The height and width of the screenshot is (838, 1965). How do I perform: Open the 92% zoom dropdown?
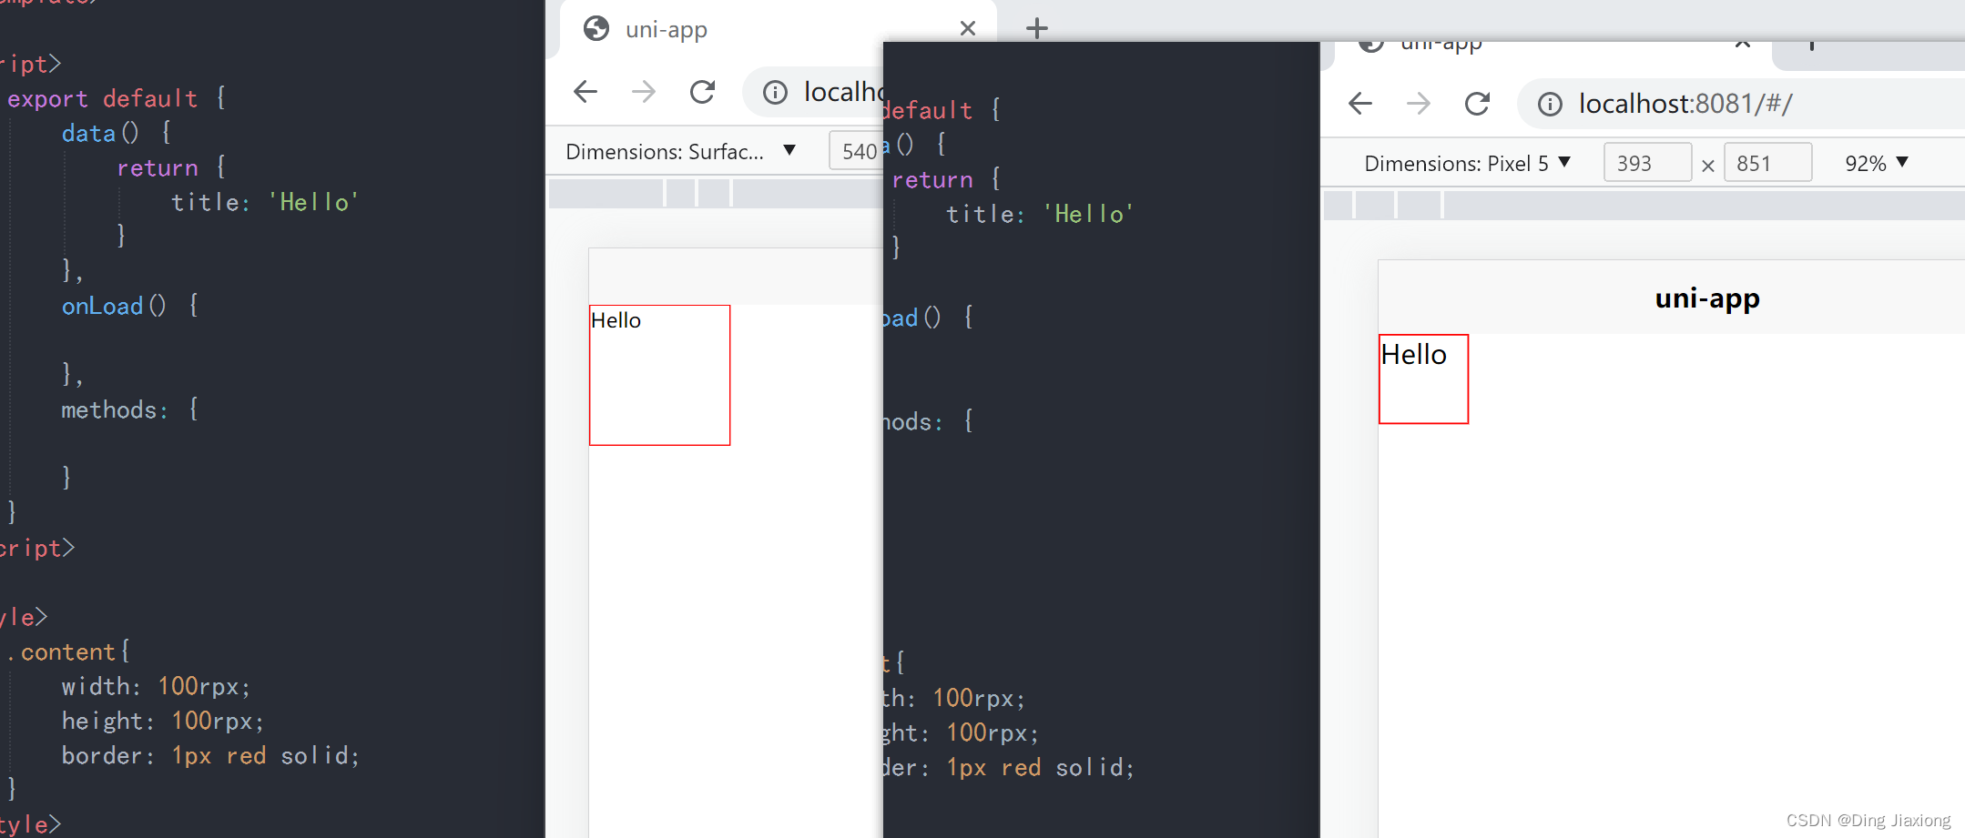tap(1876, 163)
